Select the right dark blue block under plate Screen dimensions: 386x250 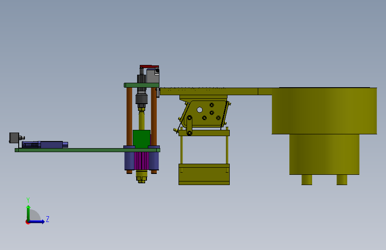[x=154, y=161]
